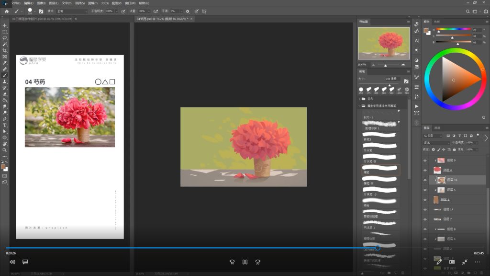Switch to the 通道 tab
This screenshot has width=490, height=276.
click(x=437, y=128)
